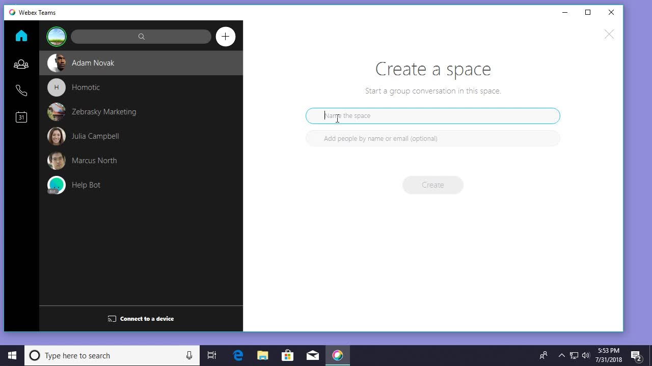The height and width of the screenshot is (366, 652).
Task: Open the Mail app from taskbar
Action: coord(313,355)
